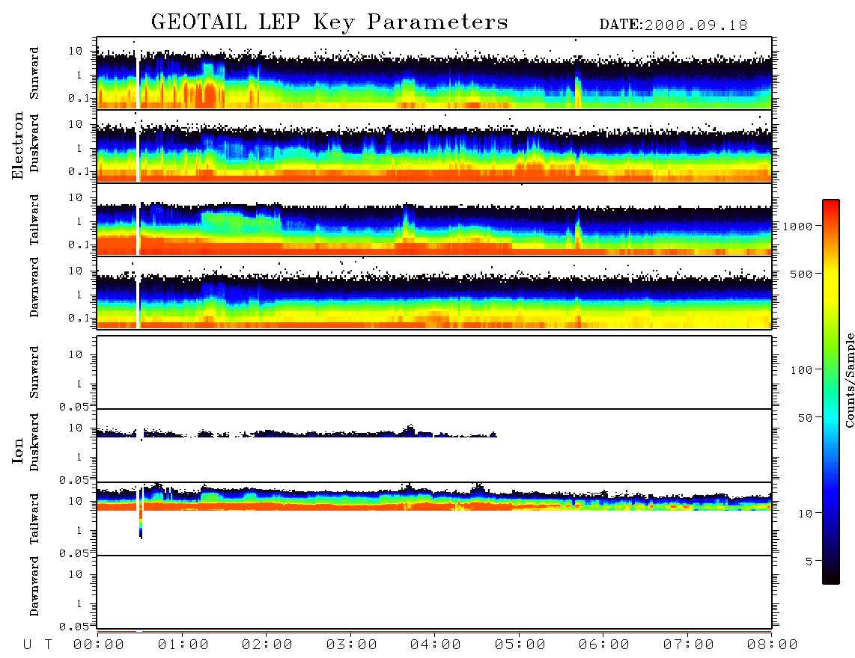Click the "0.05" tick of Ion Sunward panel
This screenshot has width=855, height=658.
pyautogui.click(x=74, y=406)
